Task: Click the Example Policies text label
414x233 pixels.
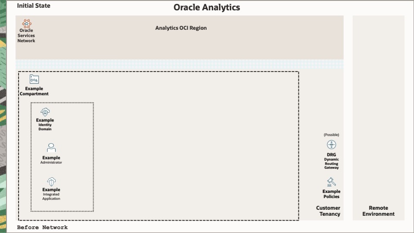Action: [331, 194]
